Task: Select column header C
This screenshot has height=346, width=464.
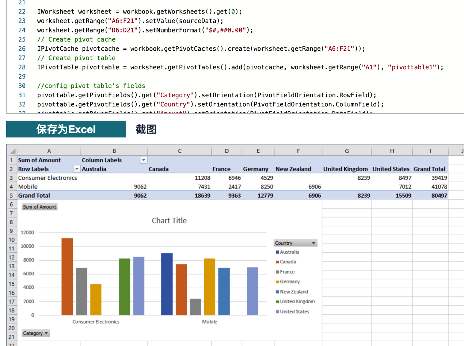Action: (179, 151)
